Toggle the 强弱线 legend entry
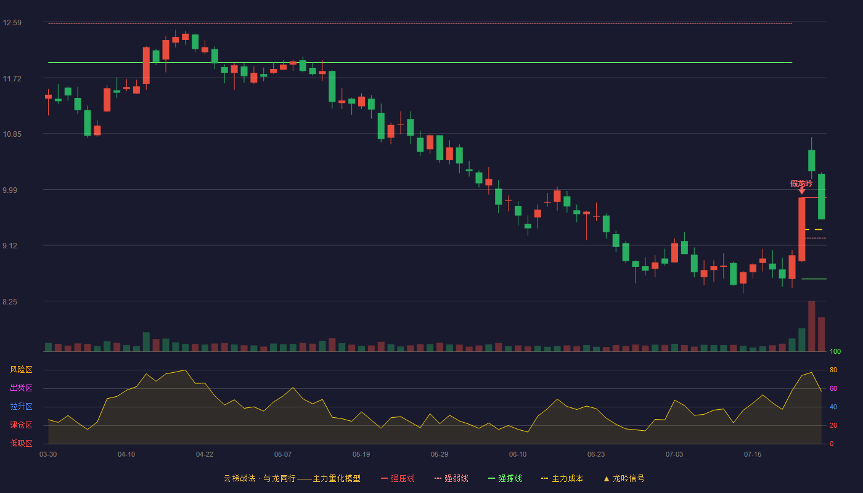This screenshot has height=493, width=863. pos(451,478)
